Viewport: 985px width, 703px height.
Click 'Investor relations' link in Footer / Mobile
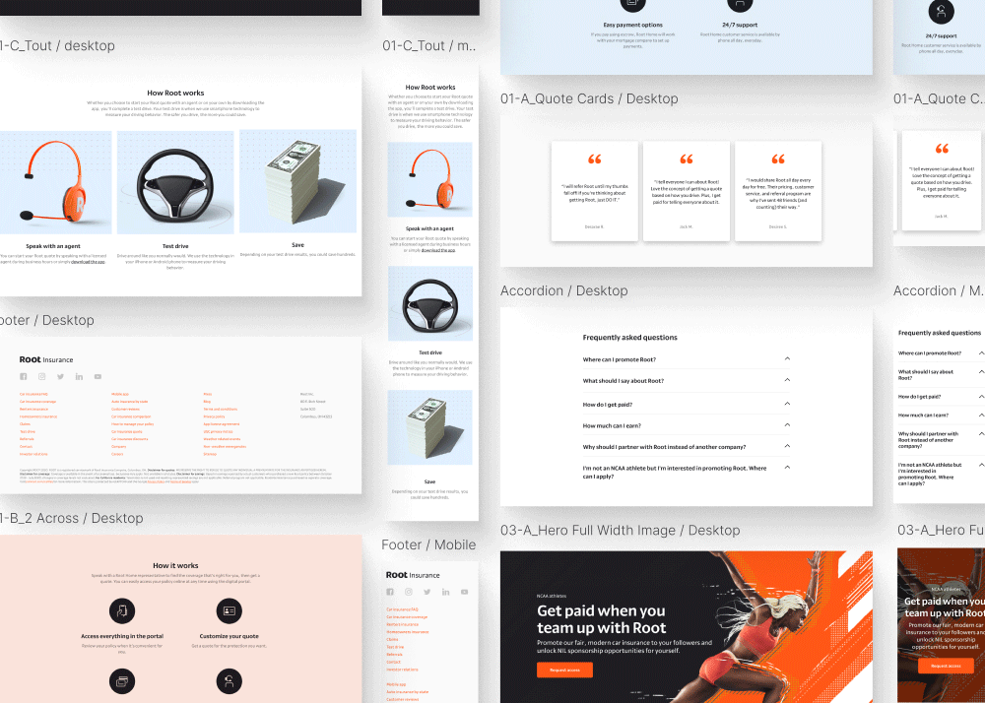pyautogui.click(x=402, y=670)
